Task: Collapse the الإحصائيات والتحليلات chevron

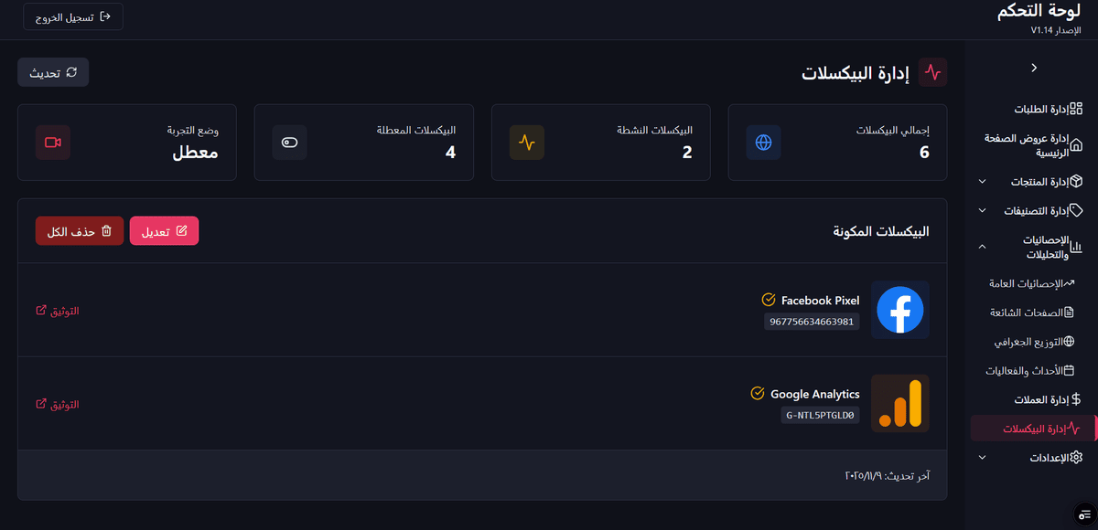Action: point(982,247)
